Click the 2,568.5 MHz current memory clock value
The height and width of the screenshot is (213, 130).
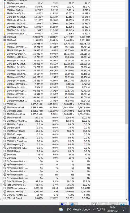(37, 108)
